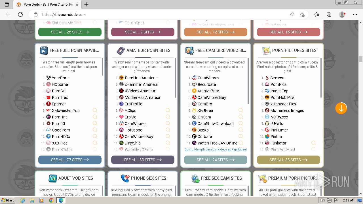Click SEE ALL 77 SITES button
This screenshot has width=363, height=204.
[x=70, y=160]
